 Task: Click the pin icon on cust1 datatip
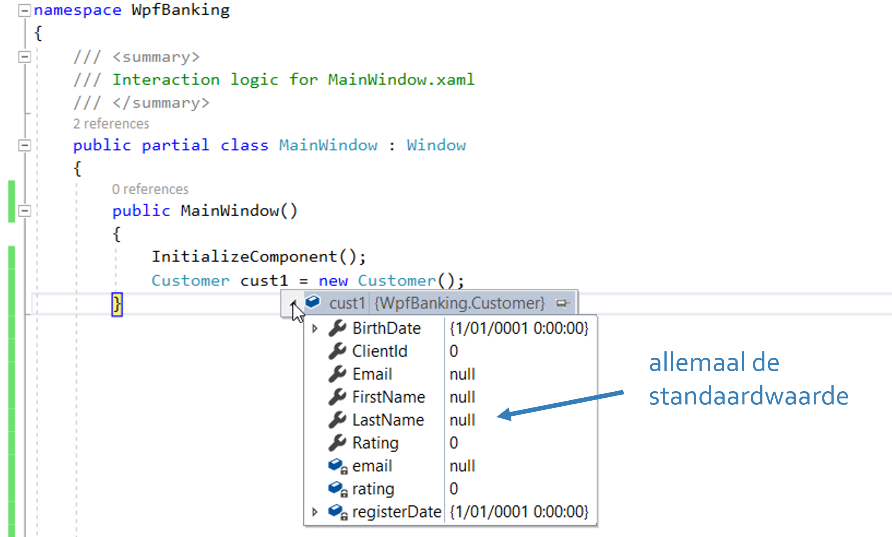click(562, 303)
